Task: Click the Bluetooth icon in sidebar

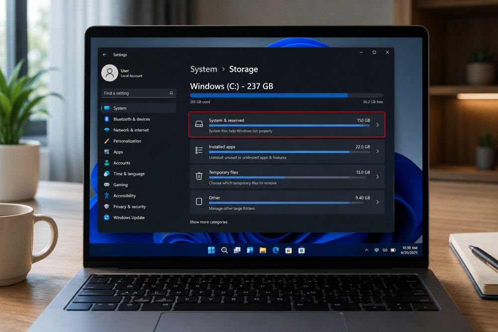Action: coord(107,119)
